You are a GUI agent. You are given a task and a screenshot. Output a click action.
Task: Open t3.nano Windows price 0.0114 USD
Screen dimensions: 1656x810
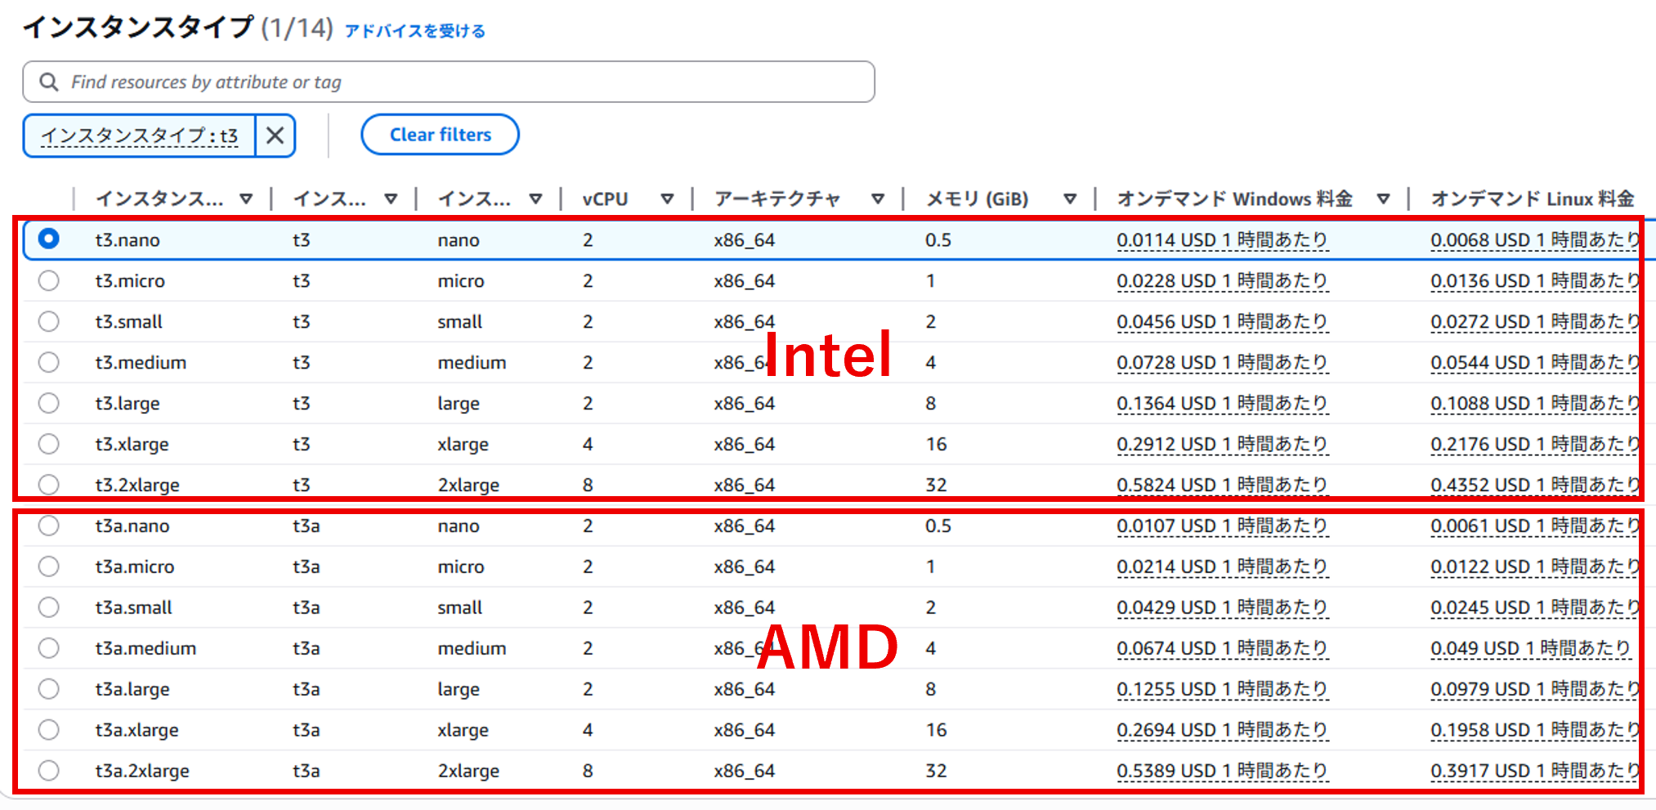(1222, 240)
